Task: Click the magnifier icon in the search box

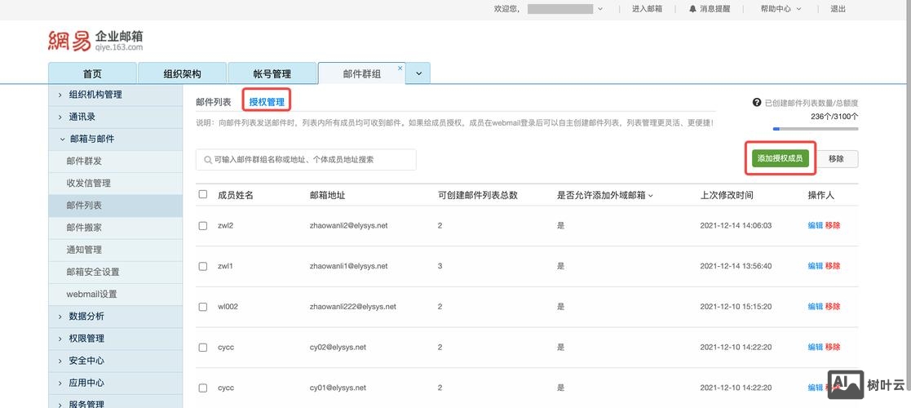Action: [x=207, y=160]
